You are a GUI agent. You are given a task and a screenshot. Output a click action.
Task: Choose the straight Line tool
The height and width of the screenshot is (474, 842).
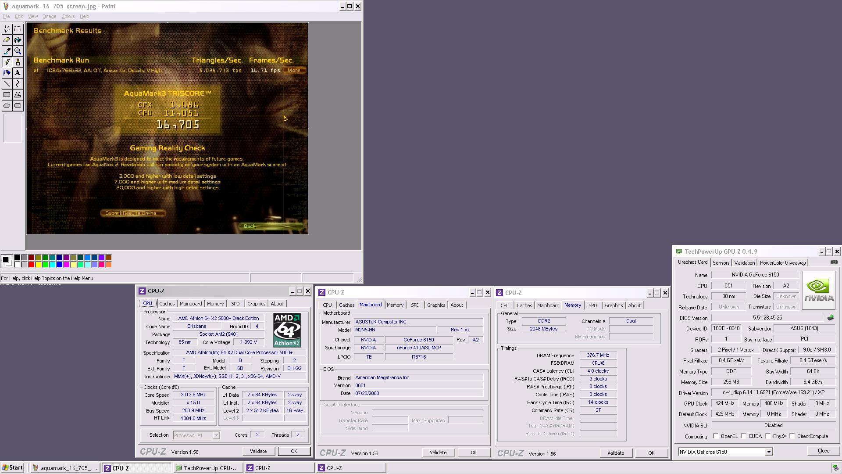[7, 84]
